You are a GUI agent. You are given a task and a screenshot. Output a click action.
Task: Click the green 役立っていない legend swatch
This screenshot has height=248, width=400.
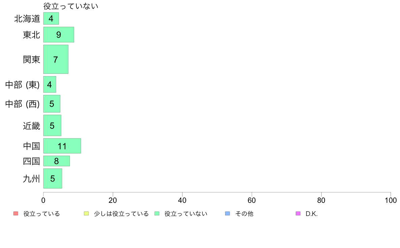click(x=157, y=214)
